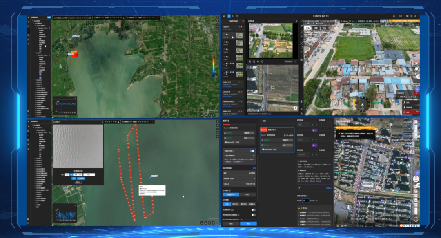Click the boat marker on the survey track map
This screenshot has width=441, height=238.
tap(150, 177)
